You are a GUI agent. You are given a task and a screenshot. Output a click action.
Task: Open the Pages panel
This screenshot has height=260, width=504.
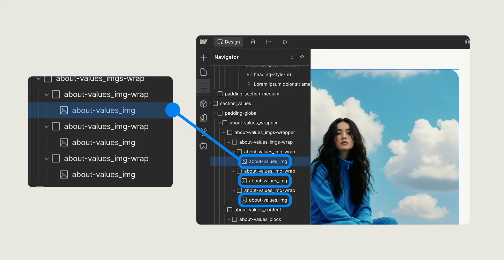[x=203, y=72]
